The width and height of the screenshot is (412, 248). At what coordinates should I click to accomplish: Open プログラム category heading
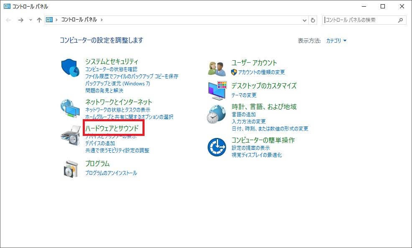pyautogui.click(x=97, y=164)
